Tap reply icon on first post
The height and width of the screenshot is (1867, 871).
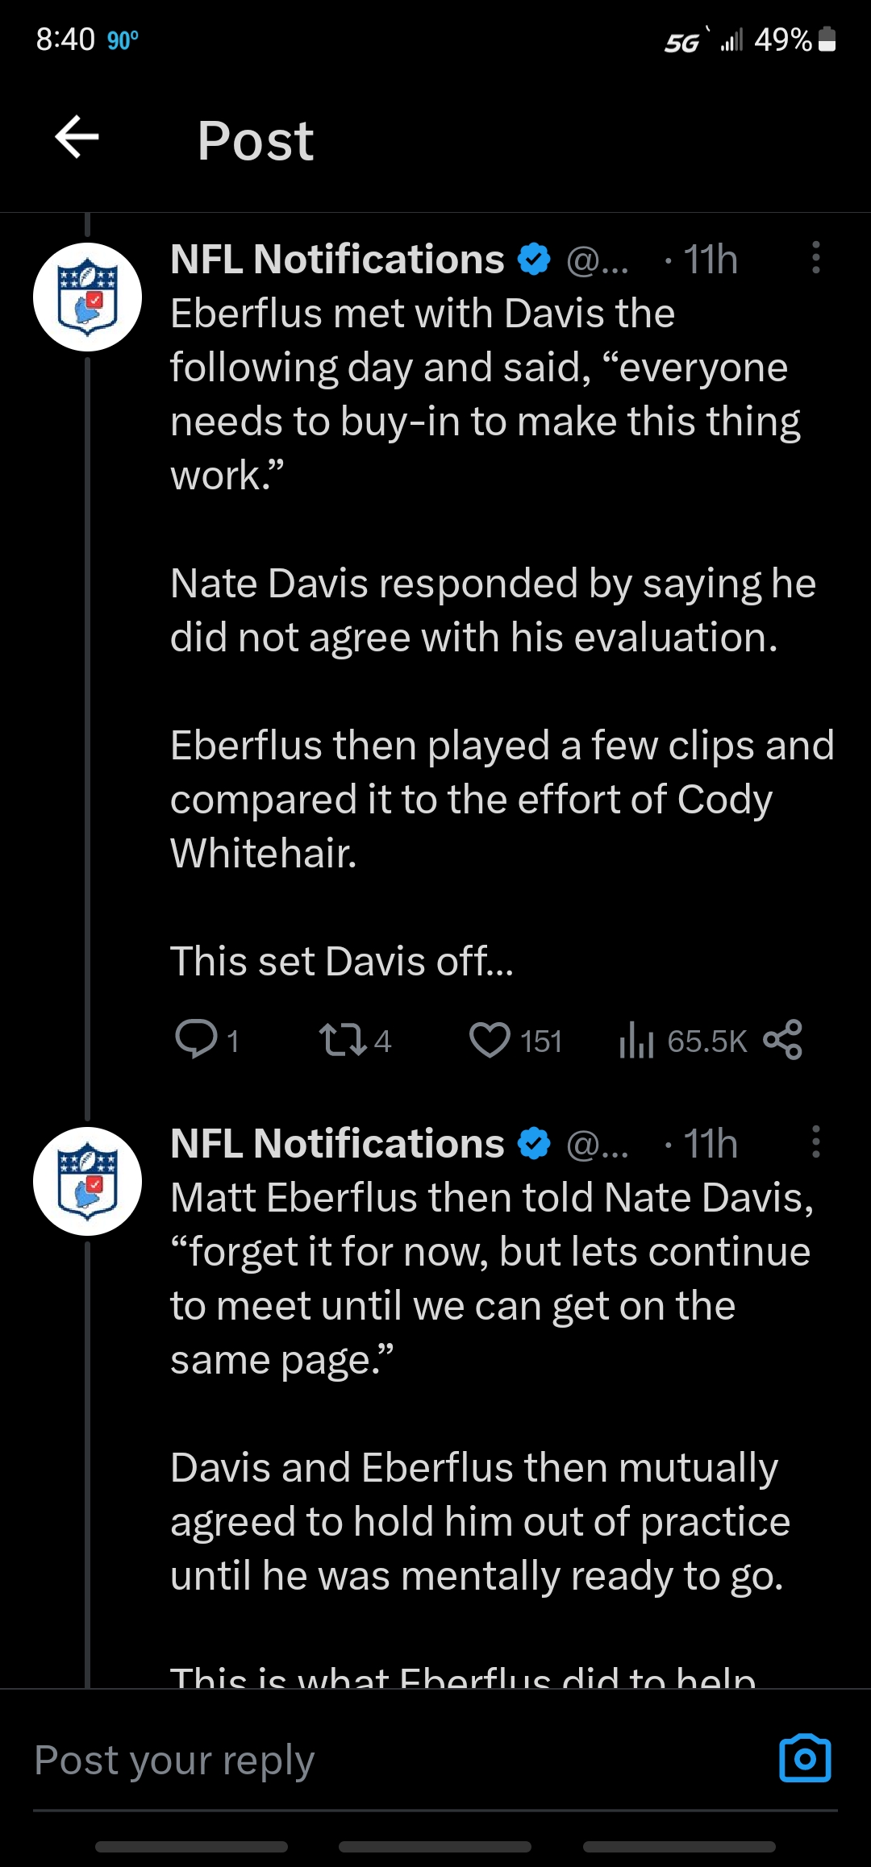click(196, 1039)
